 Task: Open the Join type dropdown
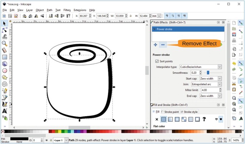point(206,84)
